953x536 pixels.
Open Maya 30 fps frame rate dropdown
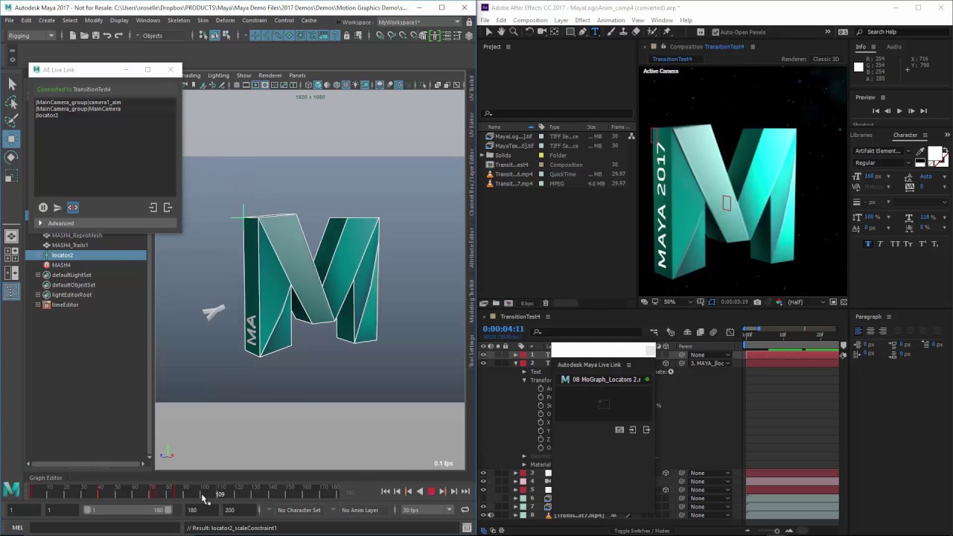pos(427,510)
